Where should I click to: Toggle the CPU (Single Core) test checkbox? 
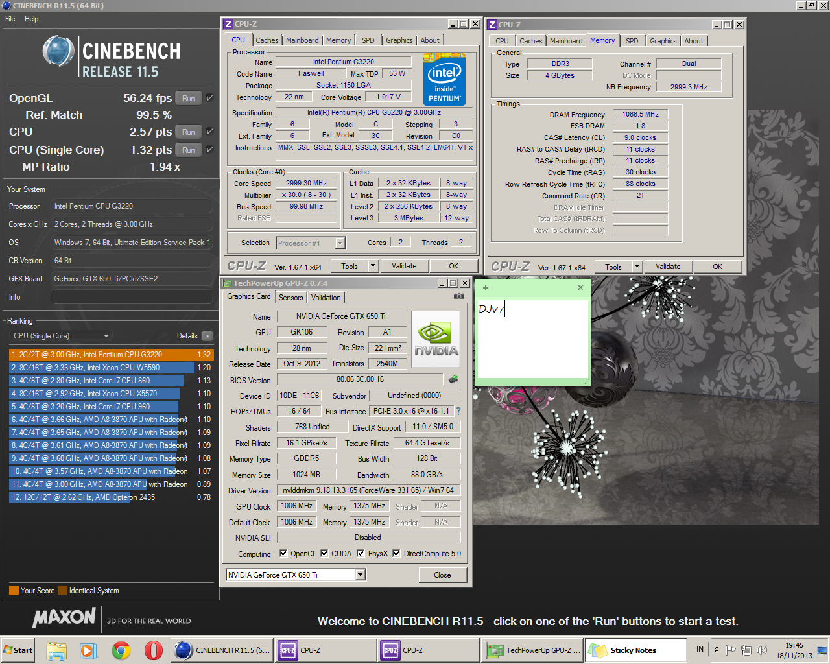click(x=209, y=150)
